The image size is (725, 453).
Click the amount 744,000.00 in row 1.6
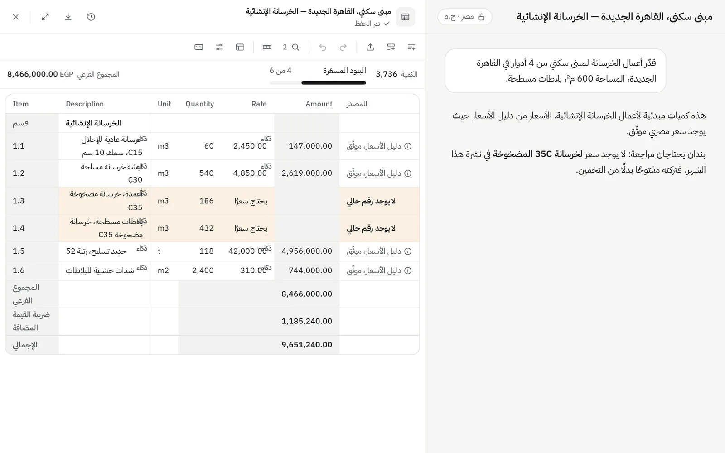point(307,271)
